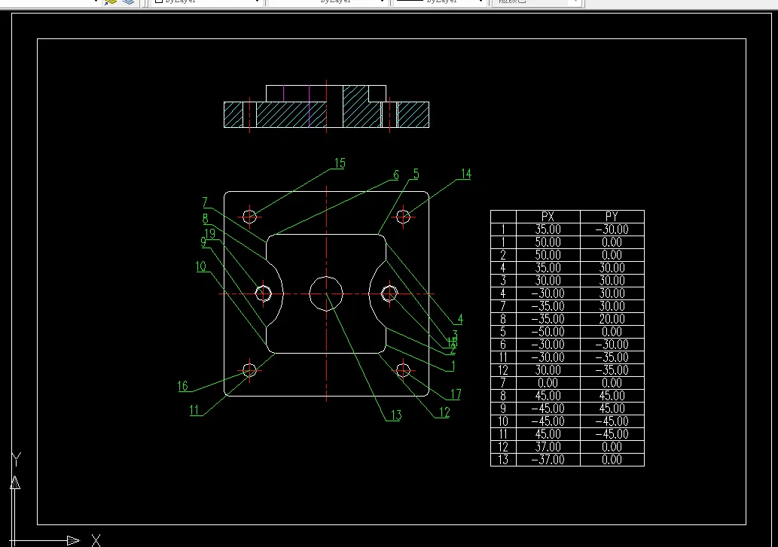Select the green leader label 15 in drawing
This screenshot has width=778, height=547.
[340, 163]
